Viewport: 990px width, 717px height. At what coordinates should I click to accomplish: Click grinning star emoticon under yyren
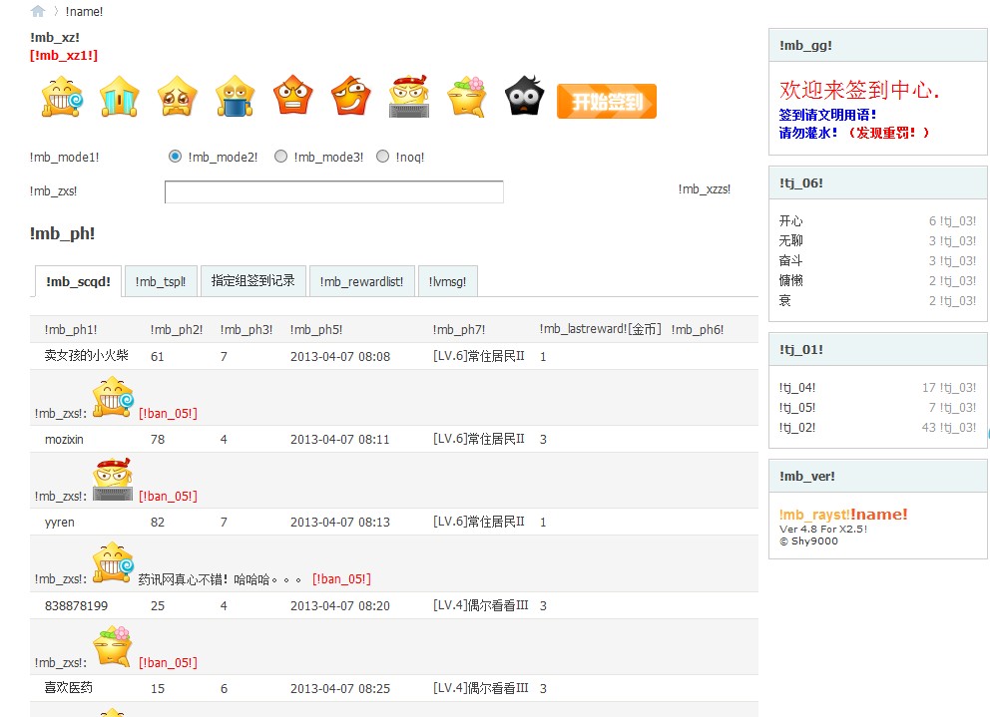click(113, 563)
